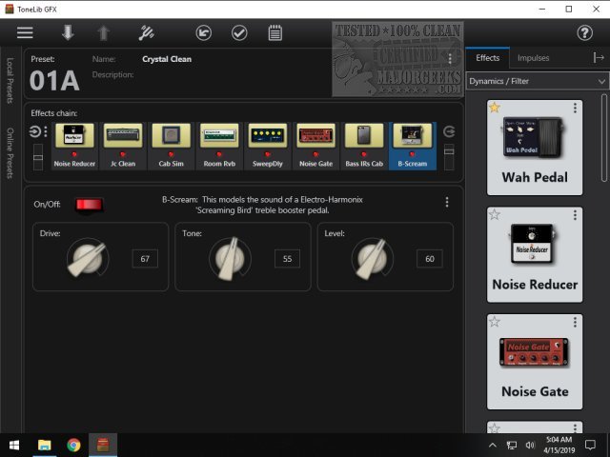Open the effects chain three-dot menu
This screenshot has height=457, width=610.
pos(46,131)
